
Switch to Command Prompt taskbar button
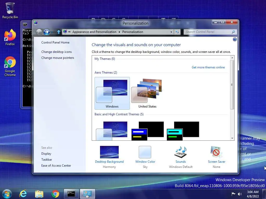71,194
